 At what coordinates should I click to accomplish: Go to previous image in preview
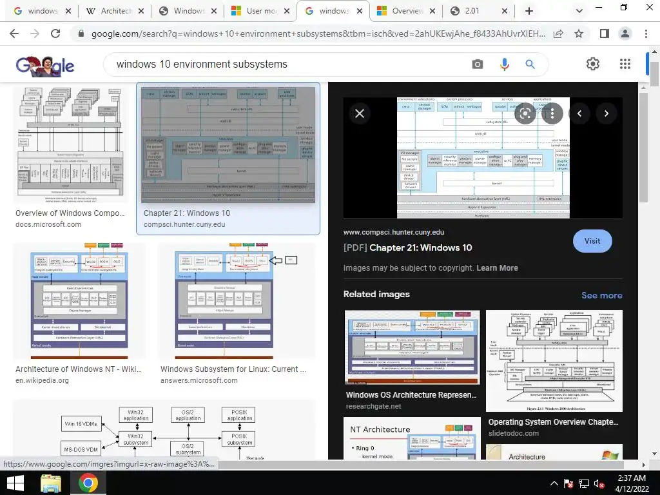[579, 113]
